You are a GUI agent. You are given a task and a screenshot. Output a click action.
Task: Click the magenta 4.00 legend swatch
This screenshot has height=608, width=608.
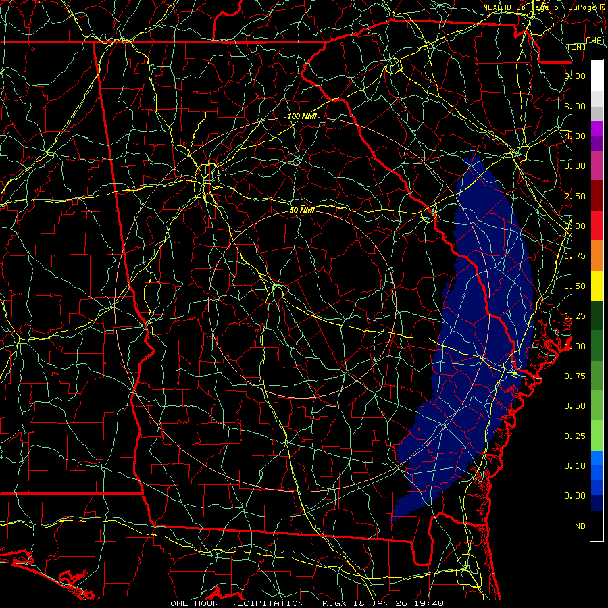coord(597,128)
